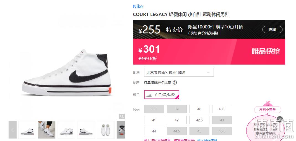Close the size helper popup bubble

tap(280, 119)
